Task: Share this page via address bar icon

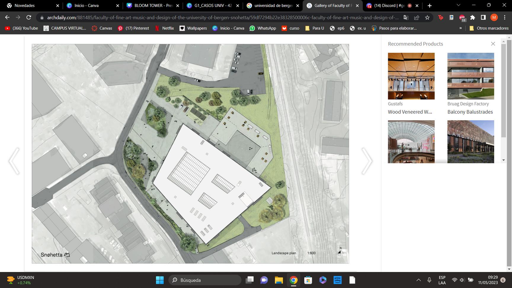Action: click(x=417, y=17)
